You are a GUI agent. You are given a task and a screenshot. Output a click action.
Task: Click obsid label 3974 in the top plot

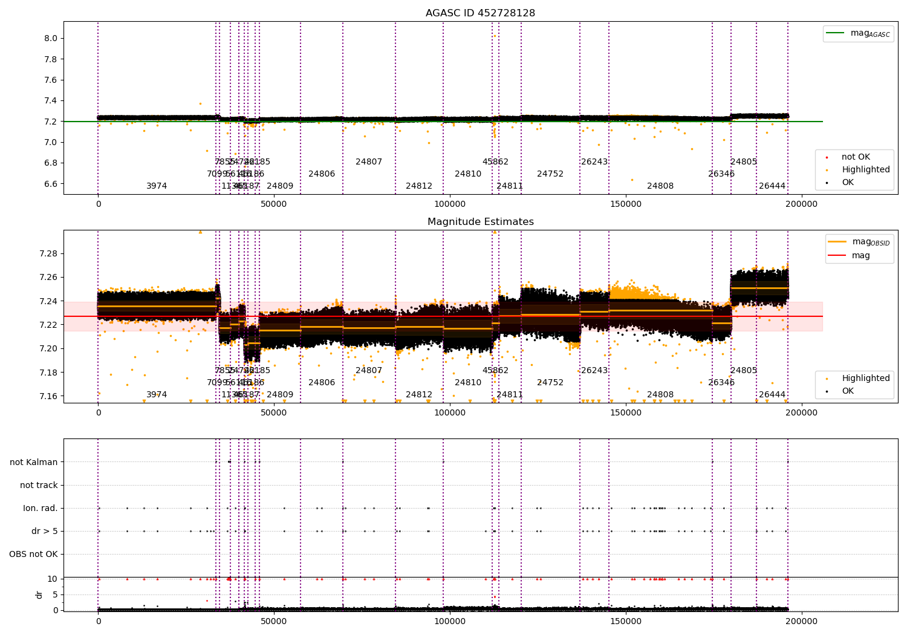click(157, 186)
